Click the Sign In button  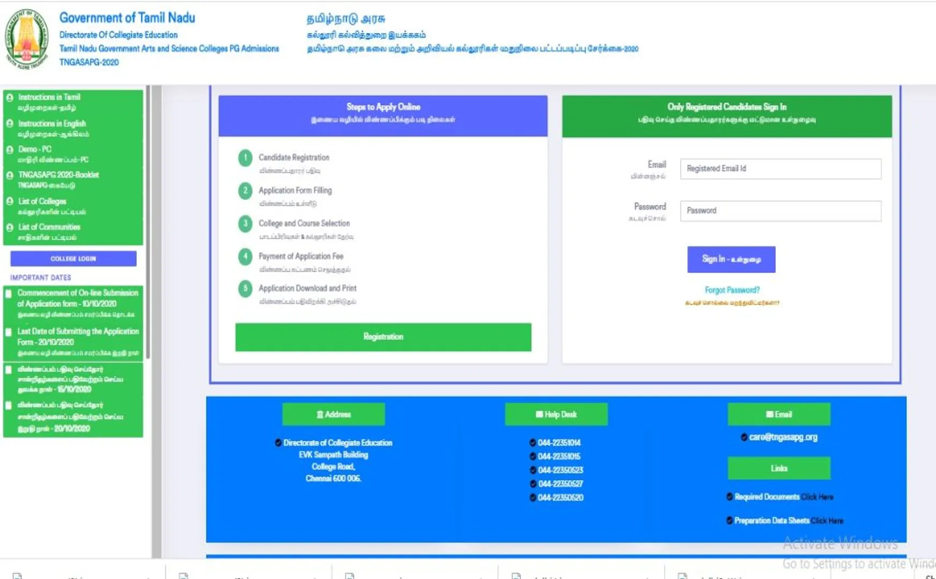tap(731, 259)
